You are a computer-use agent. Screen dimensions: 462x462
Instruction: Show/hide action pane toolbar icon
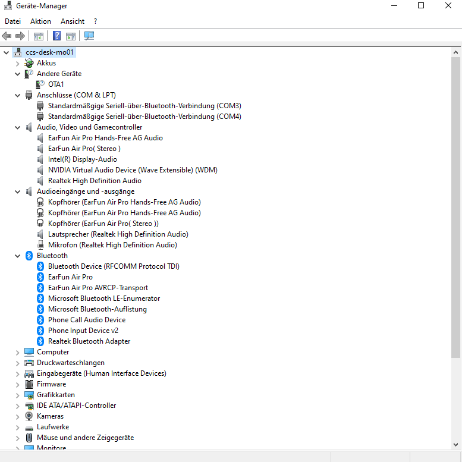click(71, 36)
